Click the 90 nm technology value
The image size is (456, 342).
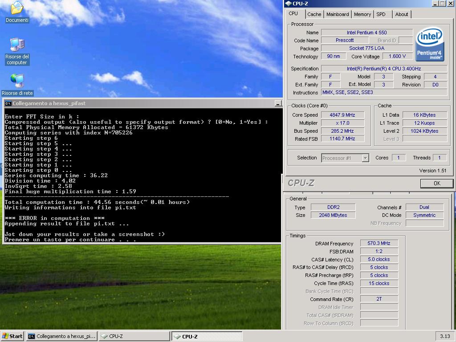[333, 57]
